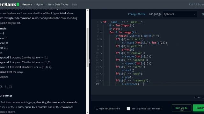This screenshot has width=204, height=114.
Task: Click the 'print(m)' code line
Action: click(128, 50)
